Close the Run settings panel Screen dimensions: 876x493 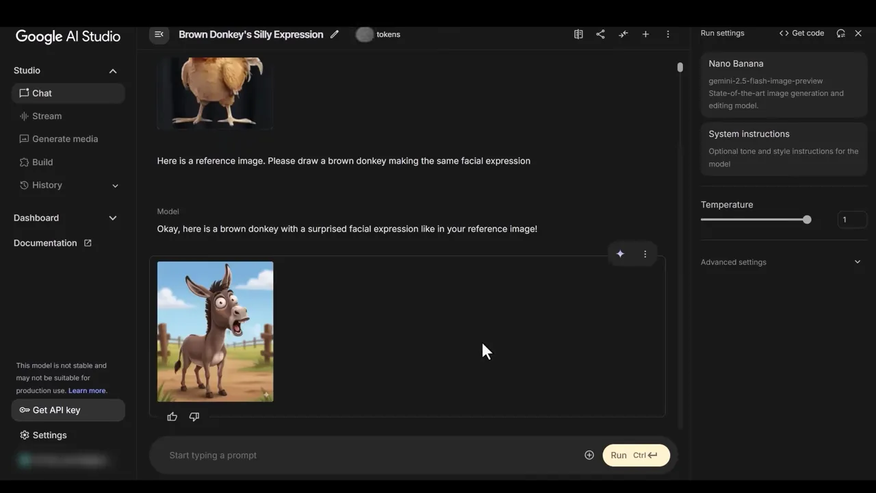point(858,33)
